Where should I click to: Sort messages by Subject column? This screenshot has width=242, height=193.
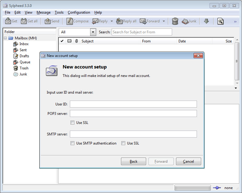tap(110, 41)
